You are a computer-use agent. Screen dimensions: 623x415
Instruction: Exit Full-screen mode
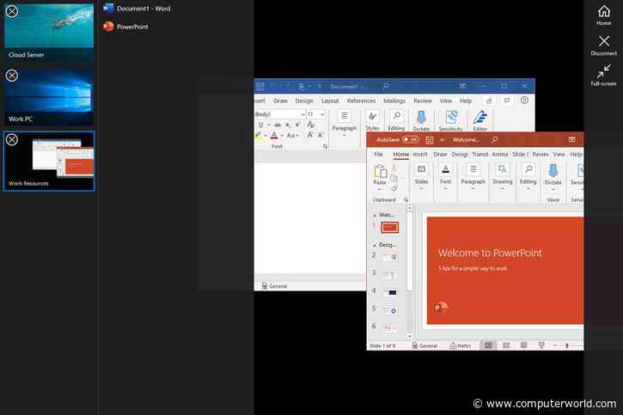click(x=603, y=75)
